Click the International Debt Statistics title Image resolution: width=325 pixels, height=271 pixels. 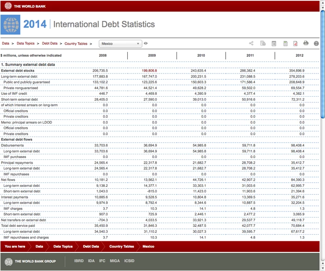point(104,24)
